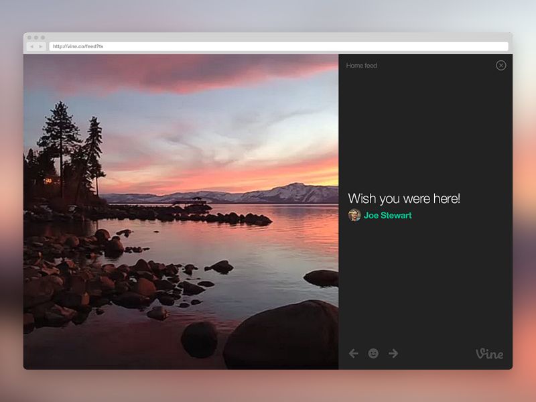This screenshot has height=402, width=536.
Task: Close the Vine TV panel
Action: 500,65
